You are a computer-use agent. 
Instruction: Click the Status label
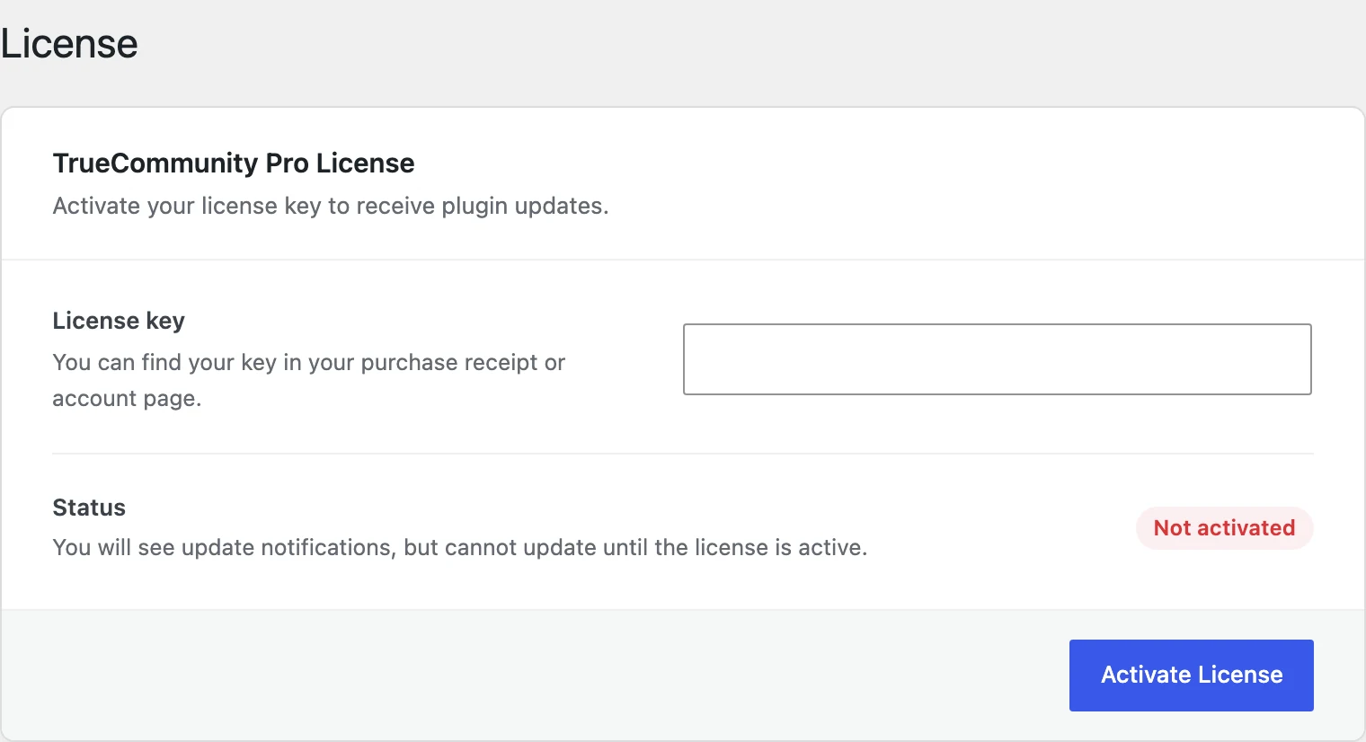click(x=89, y=508)
